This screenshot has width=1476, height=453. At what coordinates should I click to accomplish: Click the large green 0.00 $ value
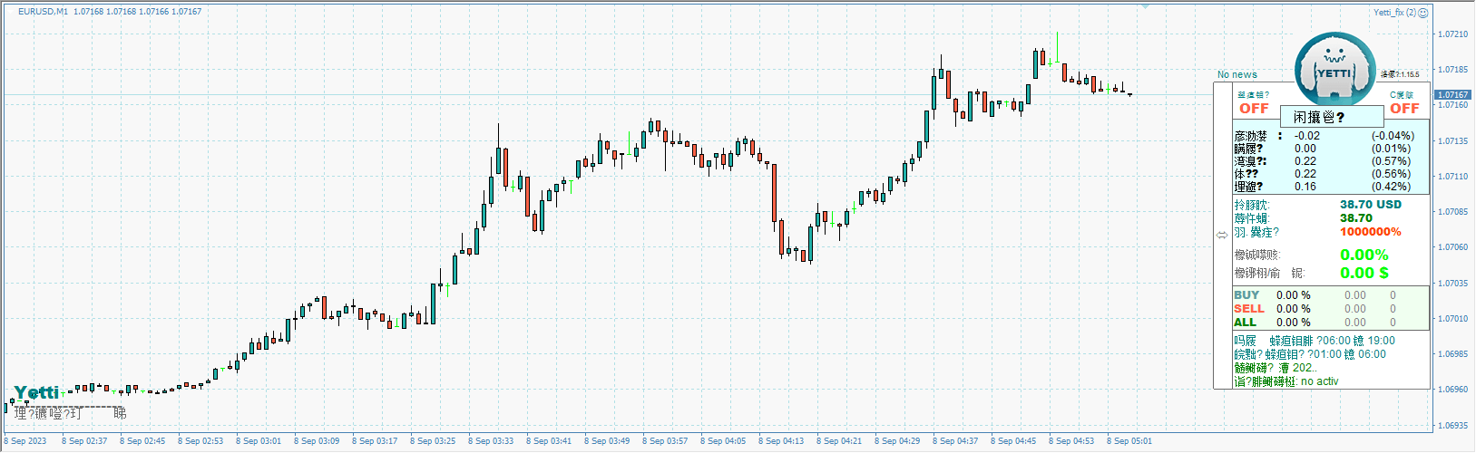tap(1364, 273)
